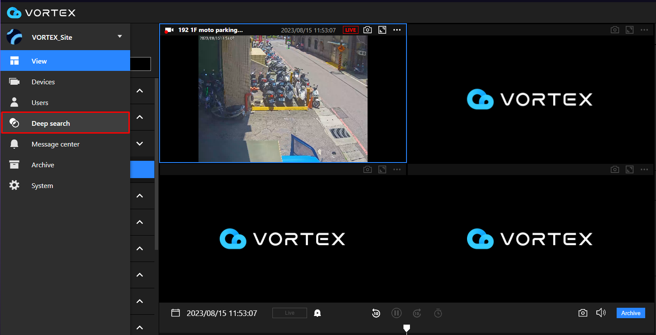Skip forward 10 seconds in playback

[x=417, y=313]
